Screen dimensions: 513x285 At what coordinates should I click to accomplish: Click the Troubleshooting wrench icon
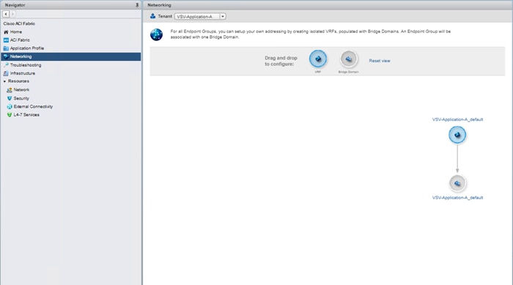click(6, 64)
